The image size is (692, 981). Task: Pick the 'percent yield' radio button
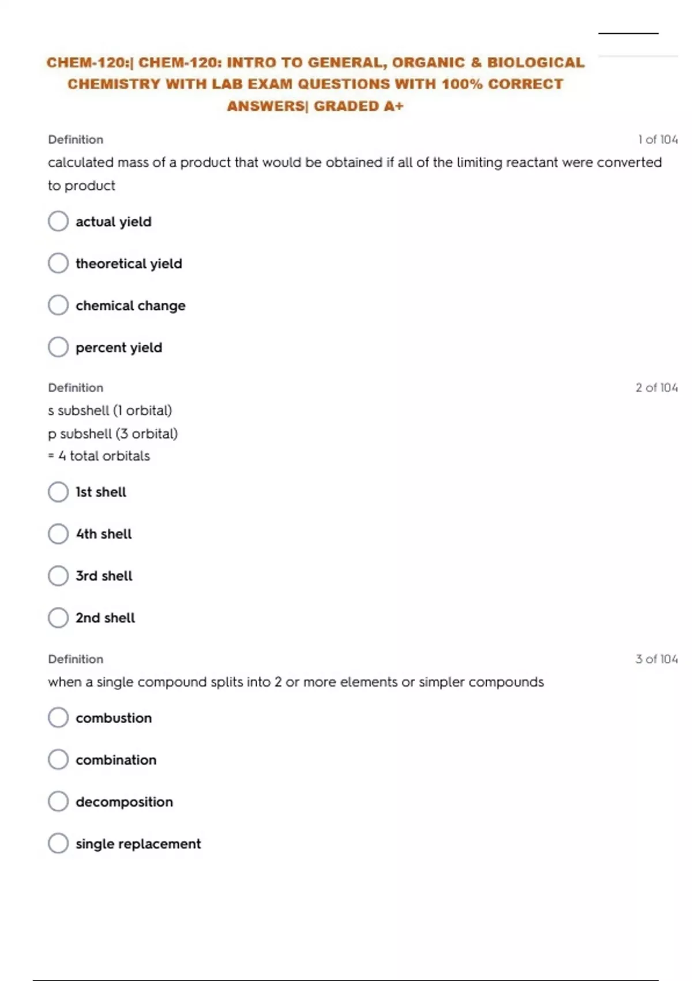point(58,347)
